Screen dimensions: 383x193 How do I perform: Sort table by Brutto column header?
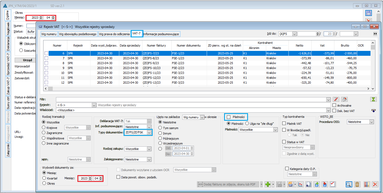[345, 45]
